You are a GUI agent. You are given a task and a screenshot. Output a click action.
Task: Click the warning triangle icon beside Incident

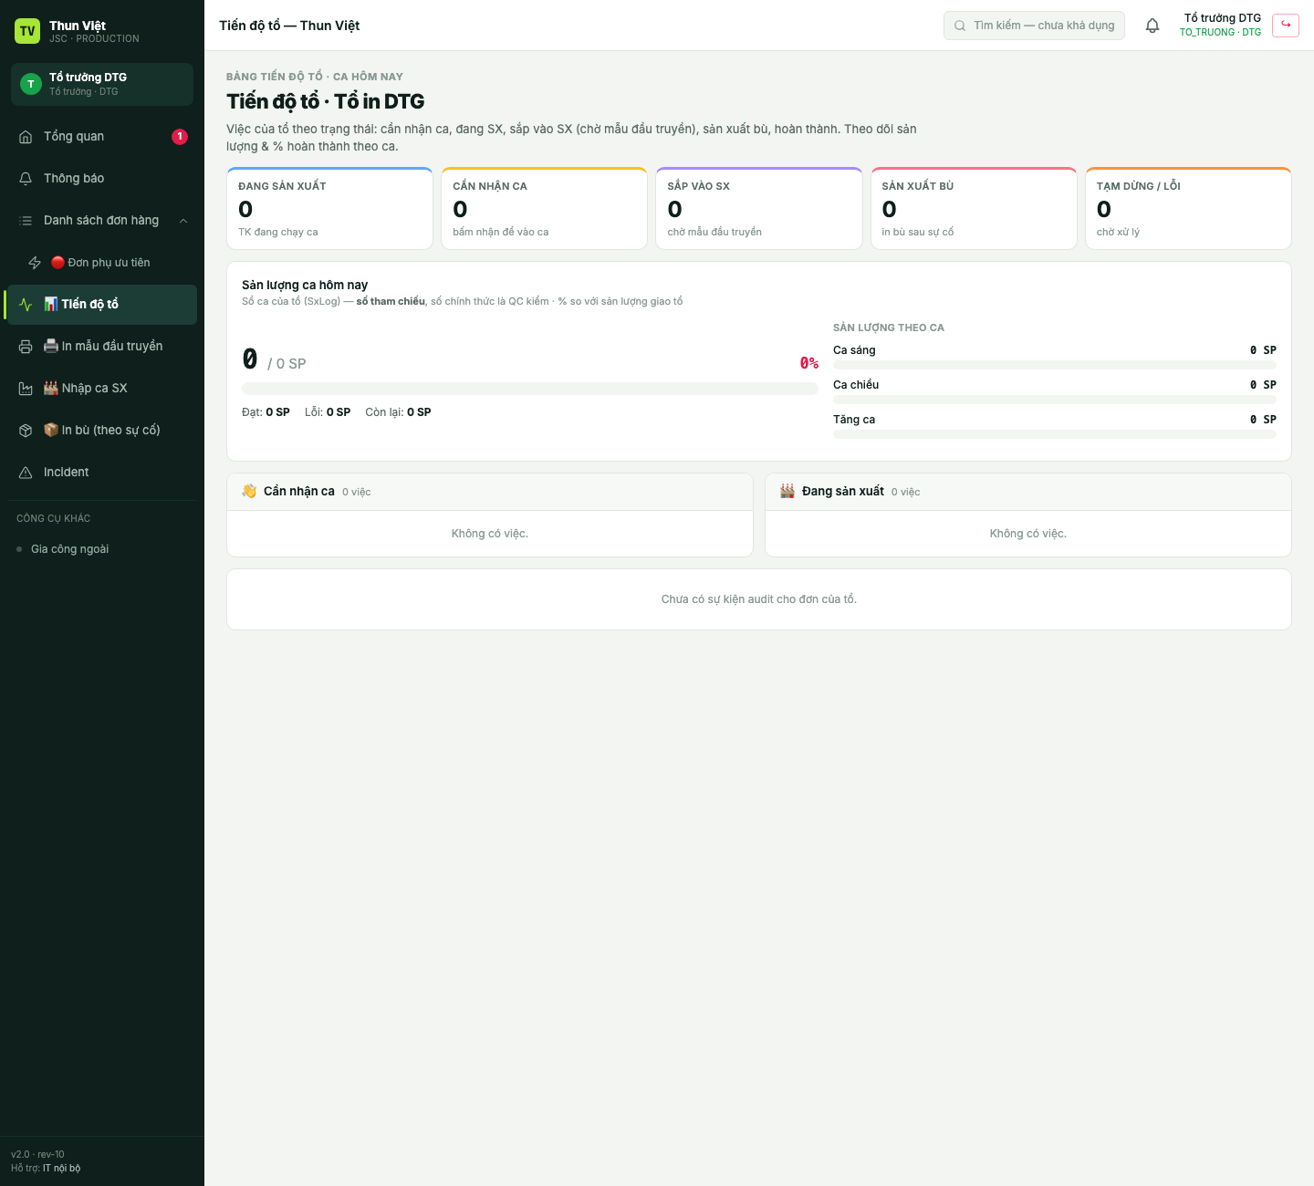click(26, 473)
